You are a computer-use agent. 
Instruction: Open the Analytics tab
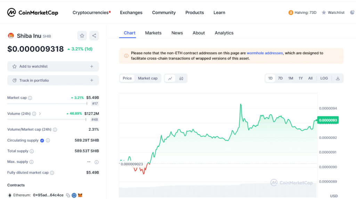point(224,33)
